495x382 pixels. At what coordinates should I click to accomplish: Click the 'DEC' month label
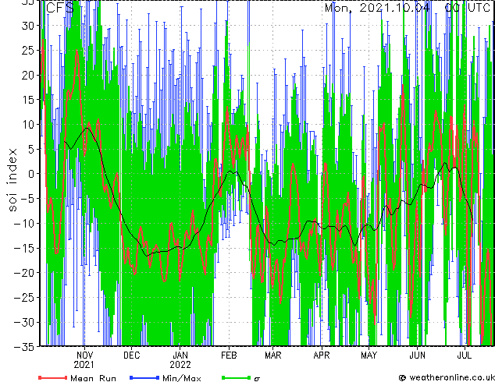click(x=132, y=355)
